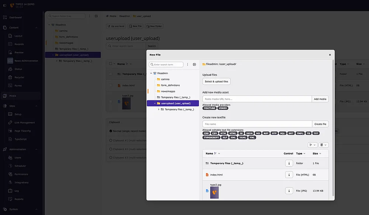Screen dimensions: 369x215
Task: Click Select & upload files button
Action: [x=216, y=82]
